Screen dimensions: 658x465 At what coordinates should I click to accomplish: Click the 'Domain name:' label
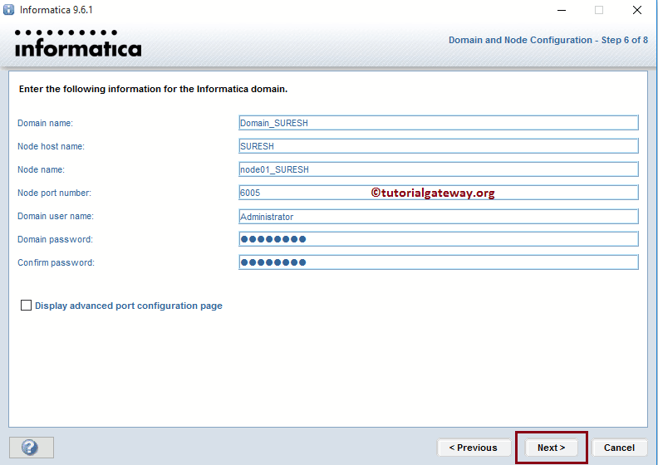(x=45, y=123)
